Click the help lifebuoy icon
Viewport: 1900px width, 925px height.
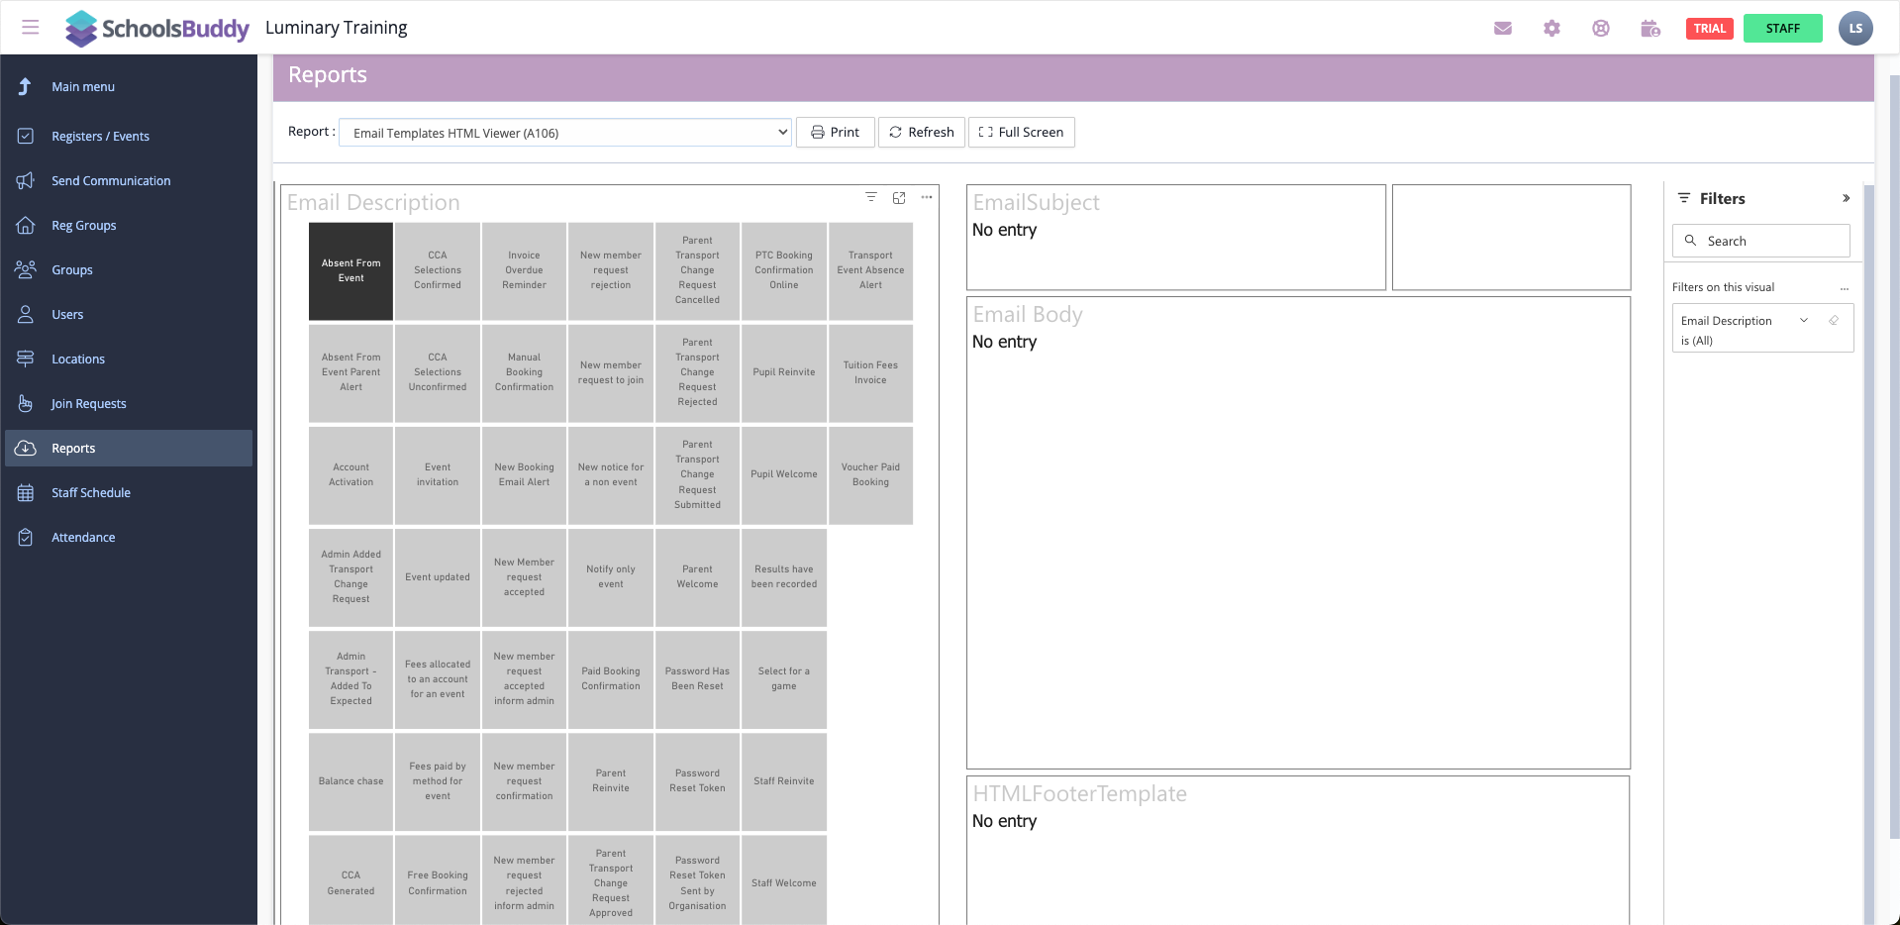1600,29
